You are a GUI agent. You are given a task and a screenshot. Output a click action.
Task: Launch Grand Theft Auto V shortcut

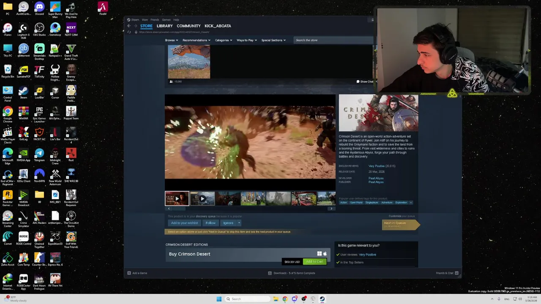[x=71, y=51]
